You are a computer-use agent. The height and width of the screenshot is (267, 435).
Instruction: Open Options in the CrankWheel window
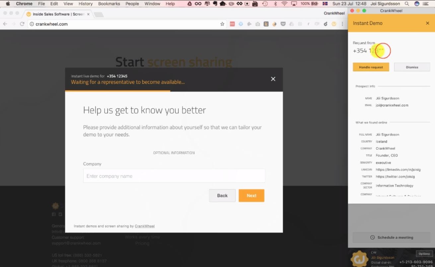pos(424,254)
